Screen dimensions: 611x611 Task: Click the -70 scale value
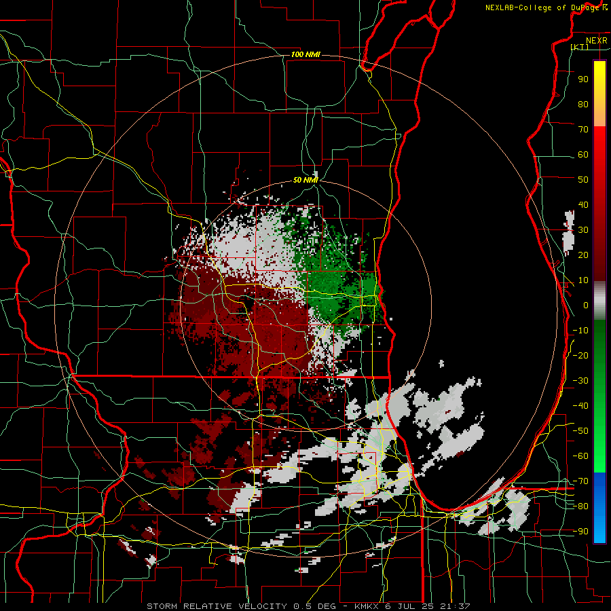(580, 481)
